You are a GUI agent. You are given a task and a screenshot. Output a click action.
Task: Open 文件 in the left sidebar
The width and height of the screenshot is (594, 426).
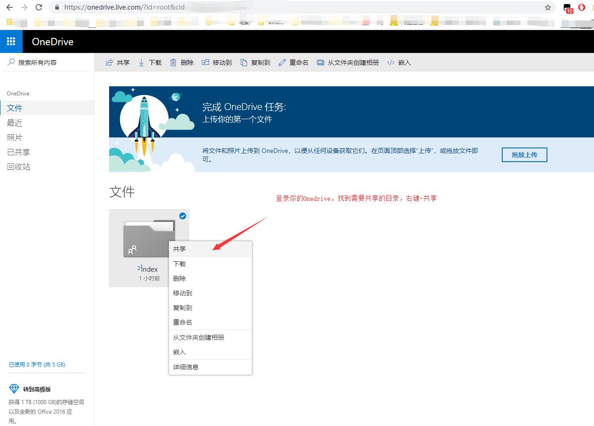coord(47,108)
